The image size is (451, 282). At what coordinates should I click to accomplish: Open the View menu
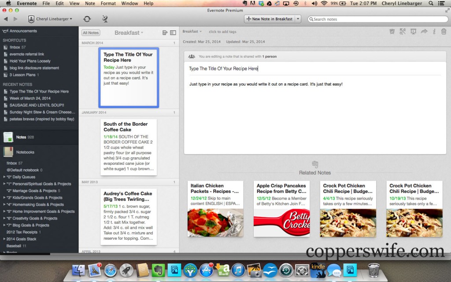coord(74,4)
